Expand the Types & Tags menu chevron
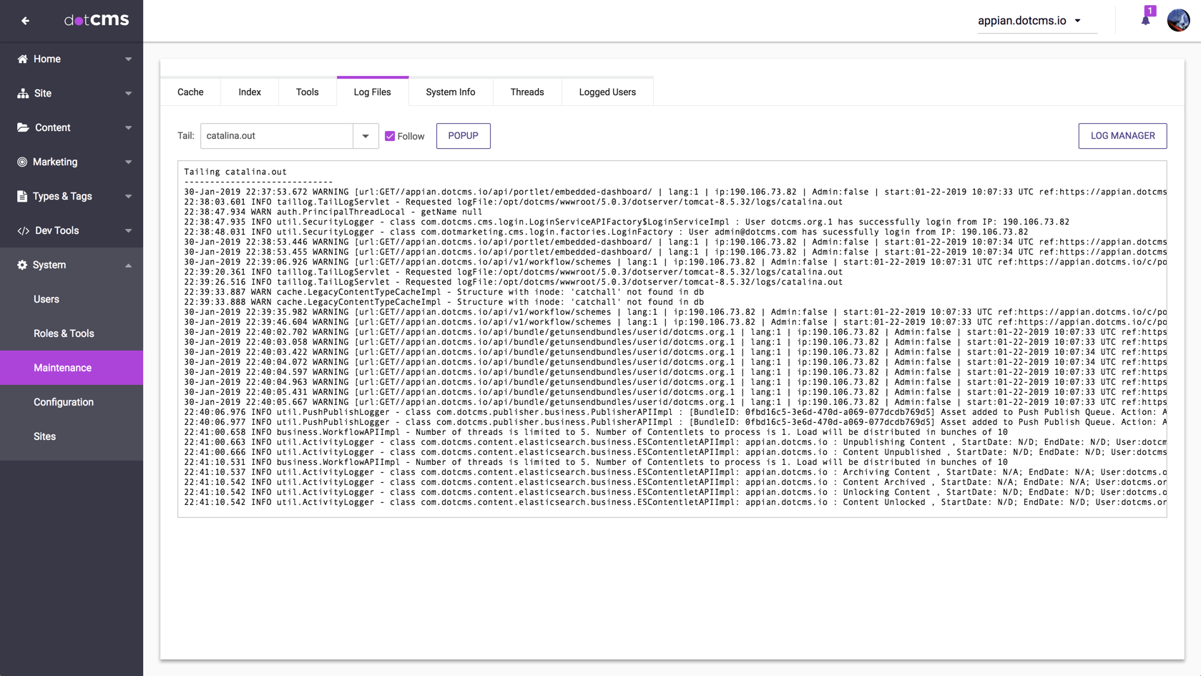Screen dimensions: 1201x676 (x=129, y=196)
